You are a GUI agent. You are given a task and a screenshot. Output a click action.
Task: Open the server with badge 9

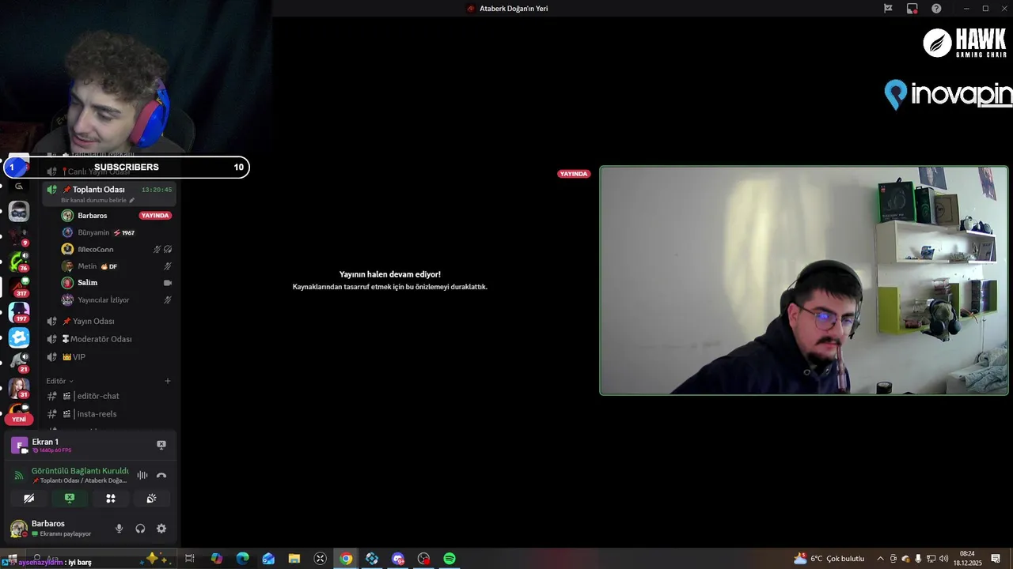19,236
